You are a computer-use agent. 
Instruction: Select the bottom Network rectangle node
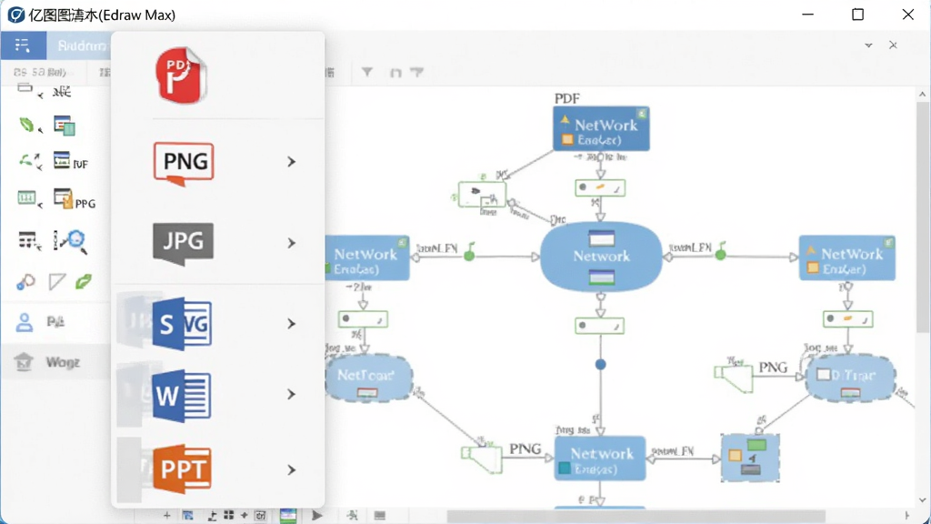click(x=600, y=458)
